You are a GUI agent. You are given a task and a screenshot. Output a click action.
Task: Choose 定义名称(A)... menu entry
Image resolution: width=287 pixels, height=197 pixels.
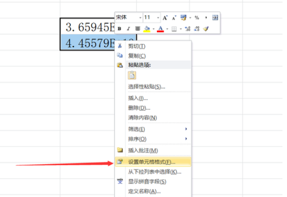point(153,191)
